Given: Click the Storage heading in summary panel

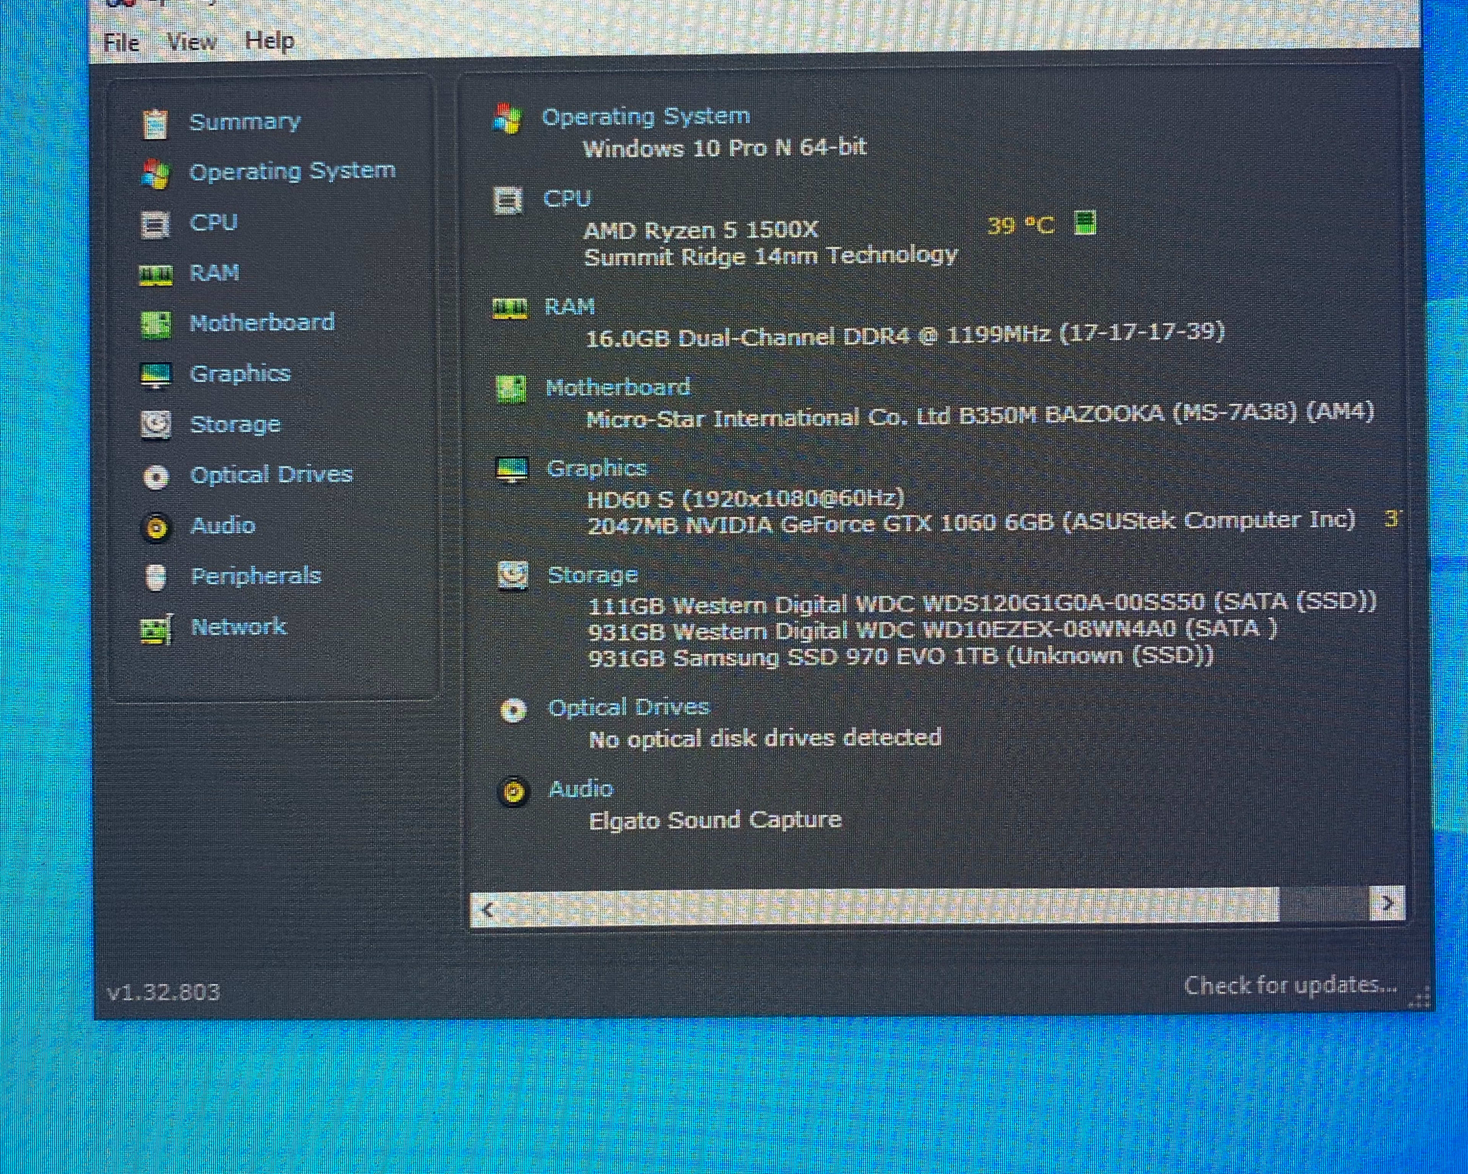Looking at the screenshot, I should (593, 575).
